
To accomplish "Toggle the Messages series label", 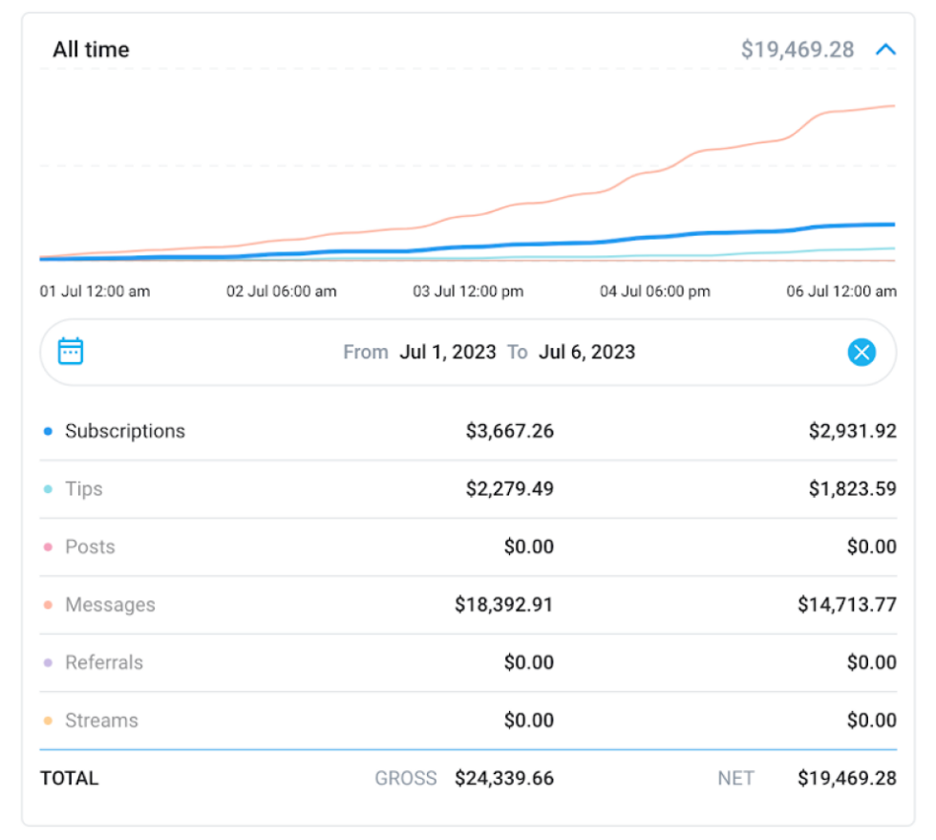I will [x=110, y=605].
